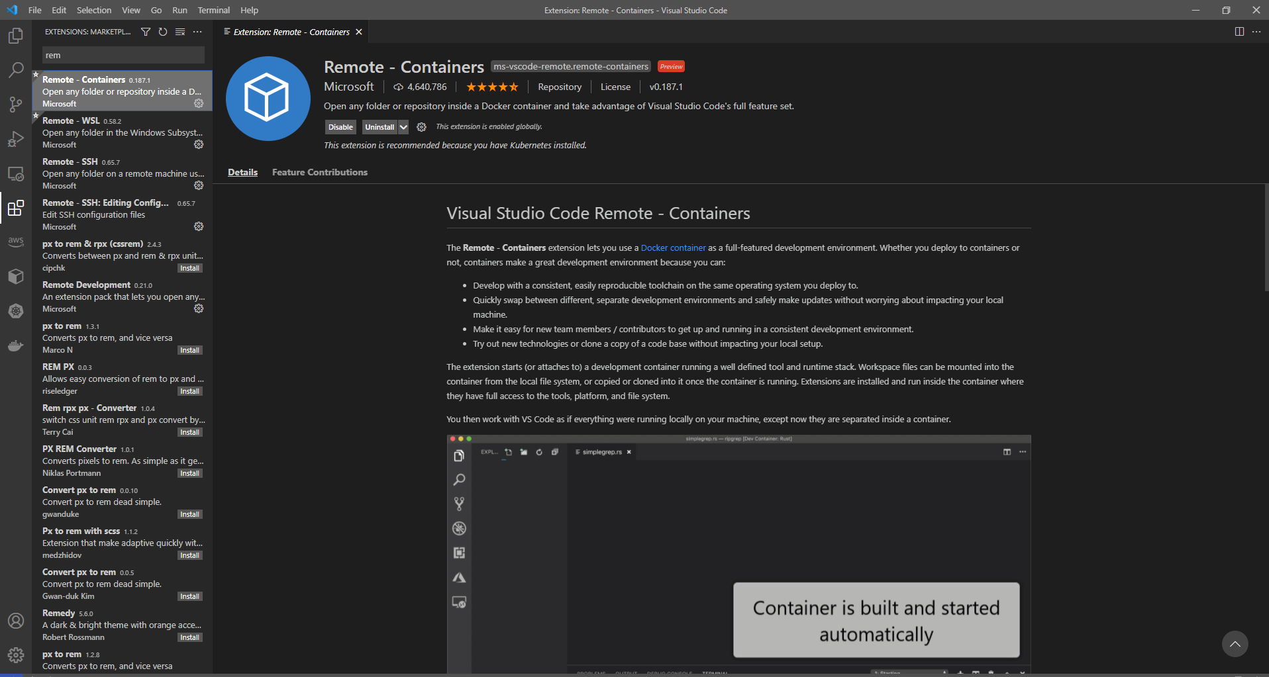Open the Uninstall dropdown arrow
Screen dimensions: 1269x677
click(404, 126)
